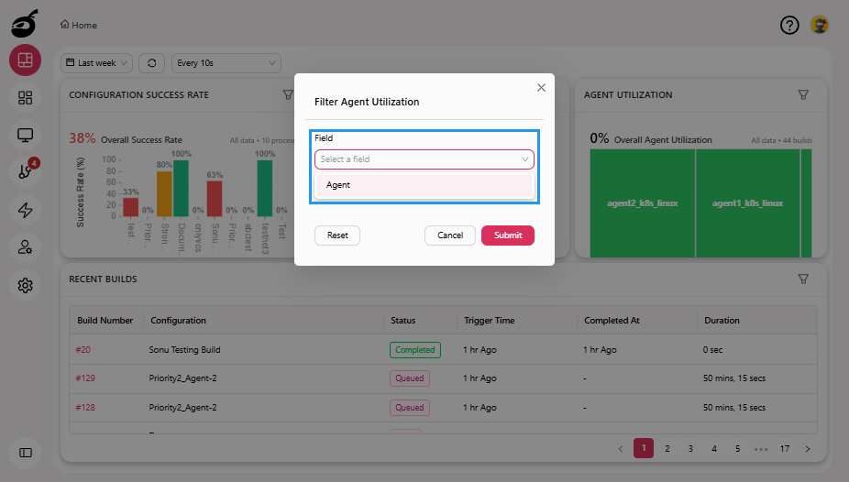Screen dimensions: 849x482
Task: Click the Queued badge for build #129
Action: click(409, 378)
